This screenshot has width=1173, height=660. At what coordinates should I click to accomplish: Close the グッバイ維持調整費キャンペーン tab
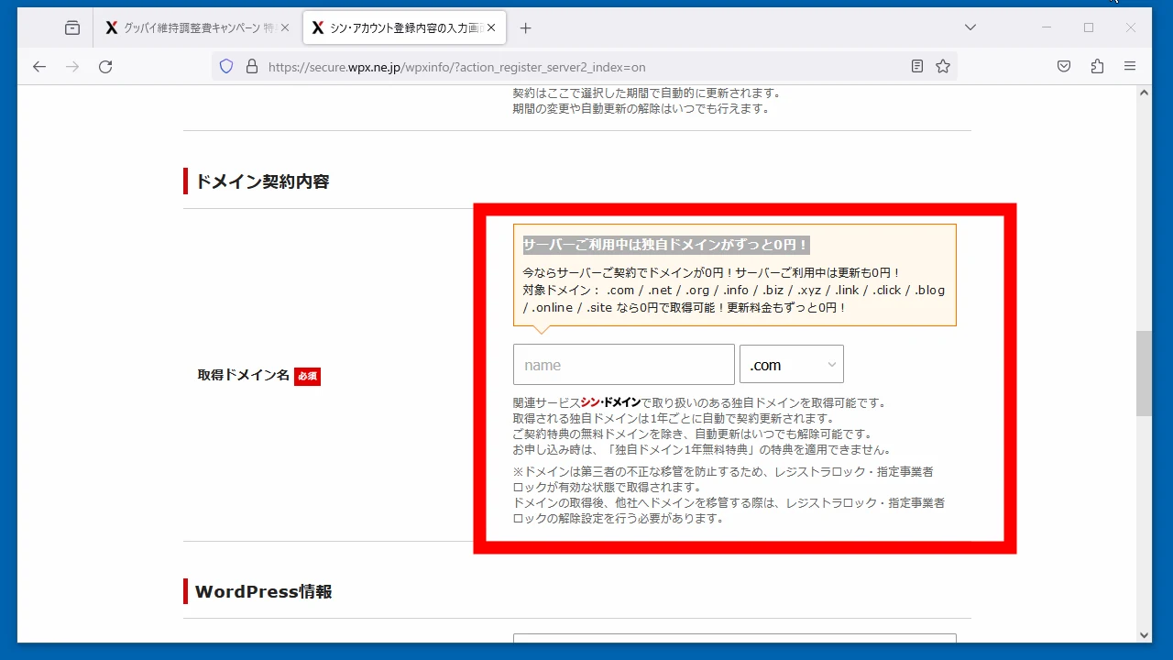pyautogui.click(x=285, y=28)
